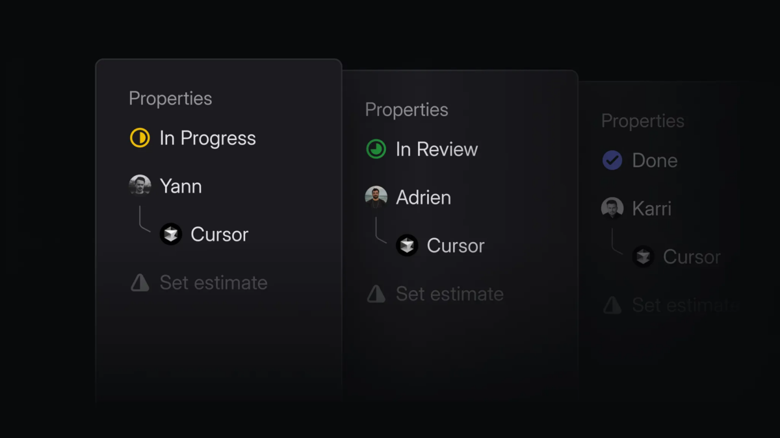Open Karri's avatar photo

coord(612,208)
